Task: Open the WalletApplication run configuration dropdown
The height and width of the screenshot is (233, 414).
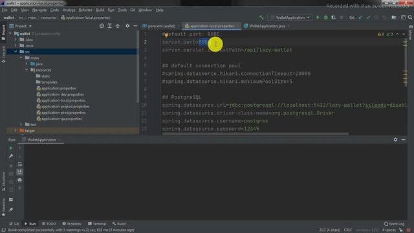Action: [290, 17]
